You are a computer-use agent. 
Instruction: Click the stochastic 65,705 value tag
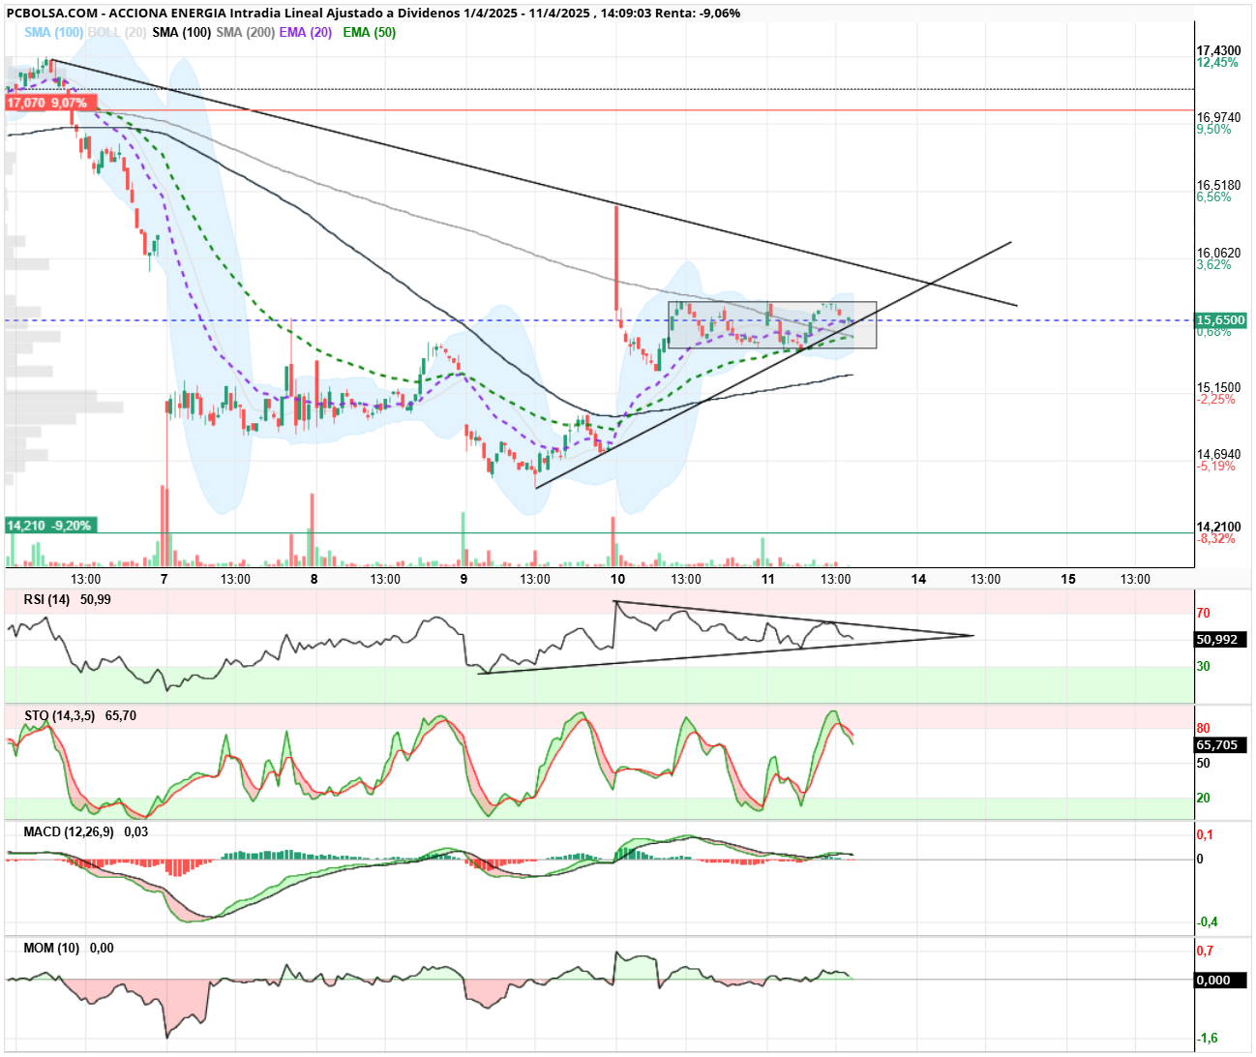point(1221,745)
